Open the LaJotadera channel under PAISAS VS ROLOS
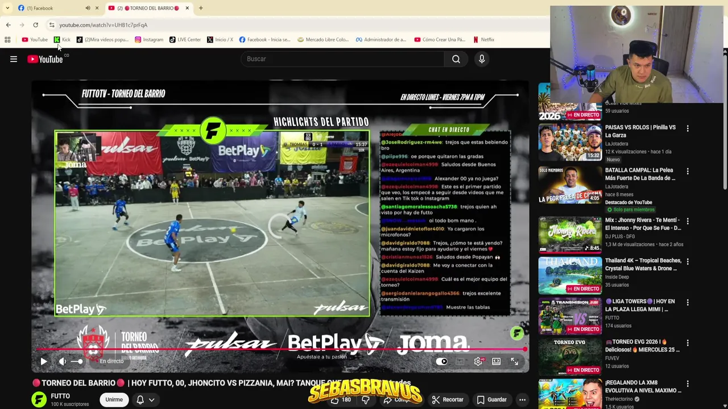 pyautogui.click(x=617, y=144)
